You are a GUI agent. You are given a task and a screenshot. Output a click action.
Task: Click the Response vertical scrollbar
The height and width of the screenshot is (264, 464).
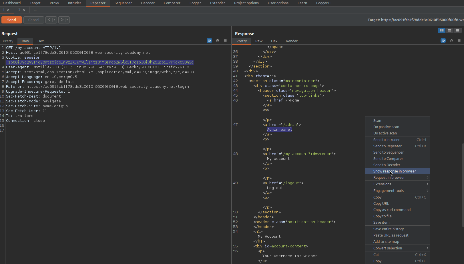point(463,185)
